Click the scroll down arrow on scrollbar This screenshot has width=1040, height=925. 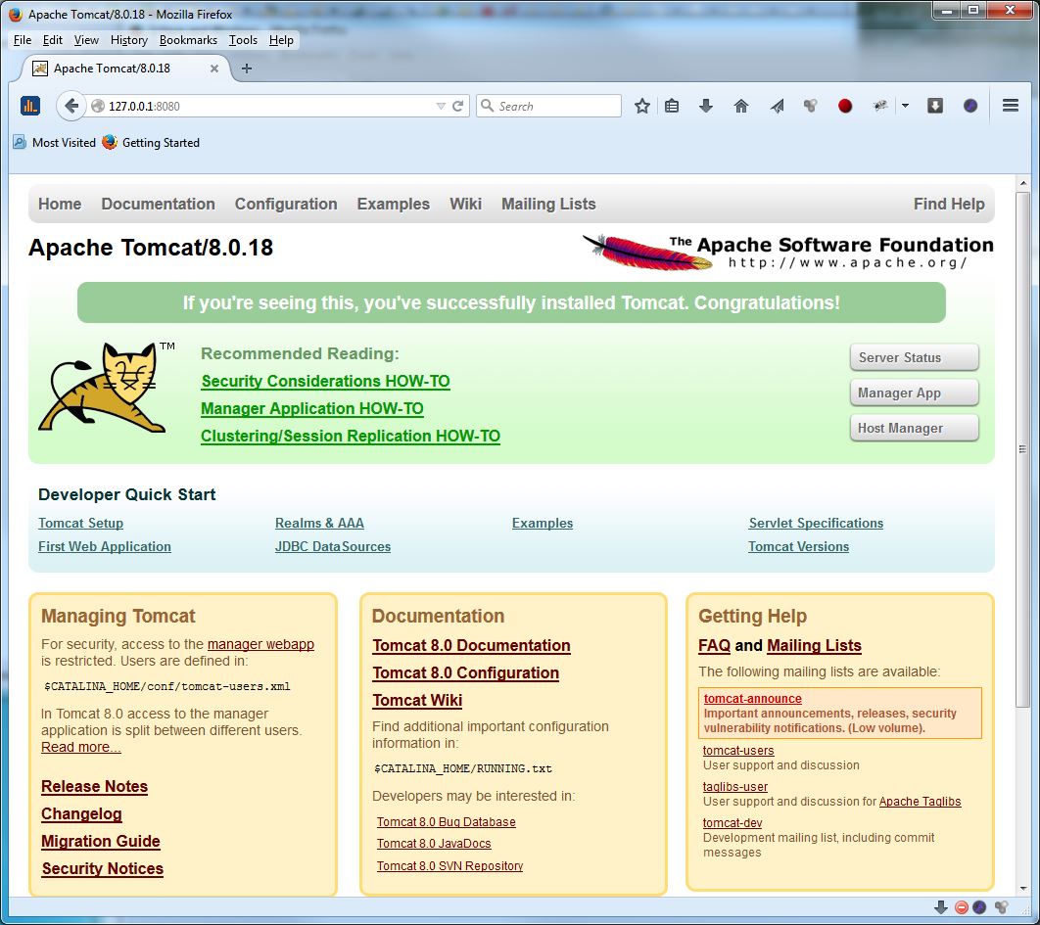(1022, 888)
